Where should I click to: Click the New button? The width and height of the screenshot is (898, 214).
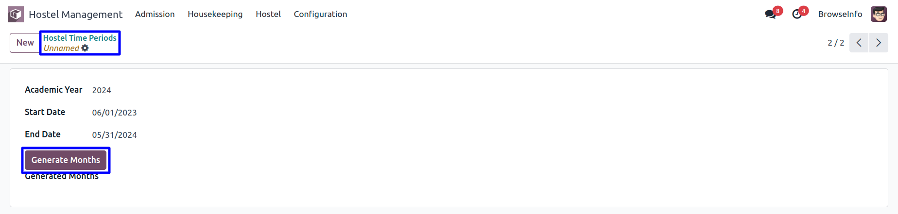25,43
